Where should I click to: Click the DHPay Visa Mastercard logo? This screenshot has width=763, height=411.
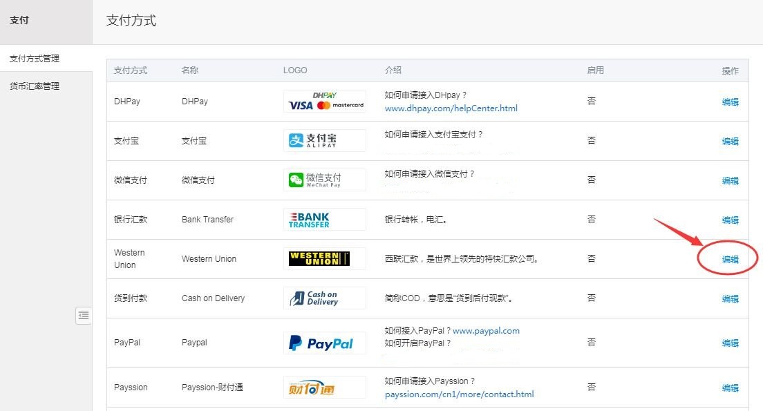(325, 102)
